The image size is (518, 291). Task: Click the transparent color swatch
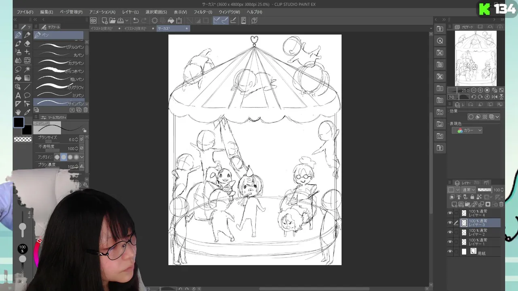click(x=23, y=139)
